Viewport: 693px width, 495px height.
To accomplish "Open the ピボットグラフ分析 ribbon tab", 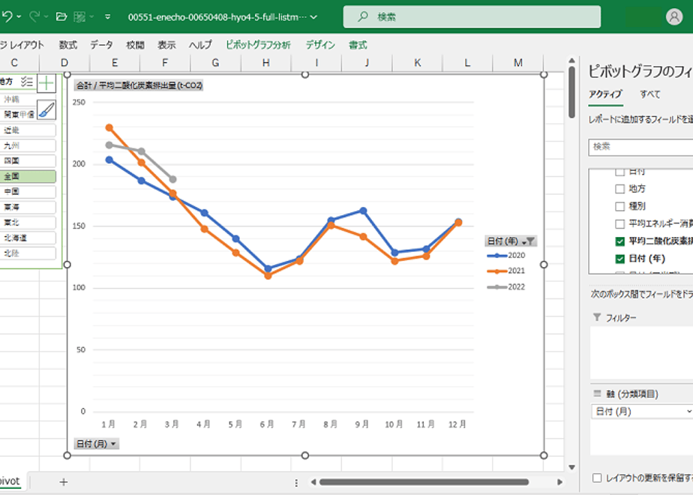I will [259, 45].
